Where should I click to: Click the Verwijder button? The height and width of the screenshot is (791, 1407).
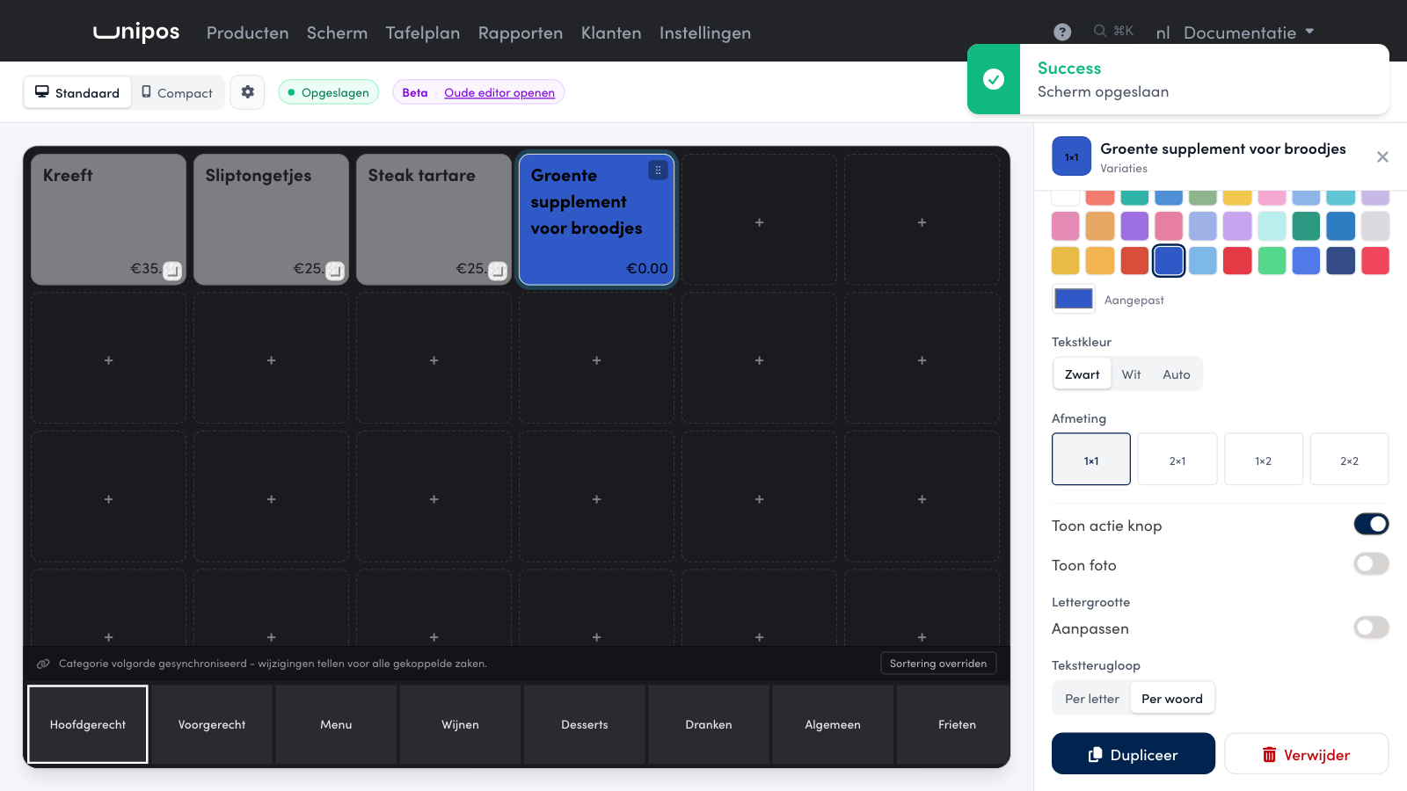[x=1306, y=754]
